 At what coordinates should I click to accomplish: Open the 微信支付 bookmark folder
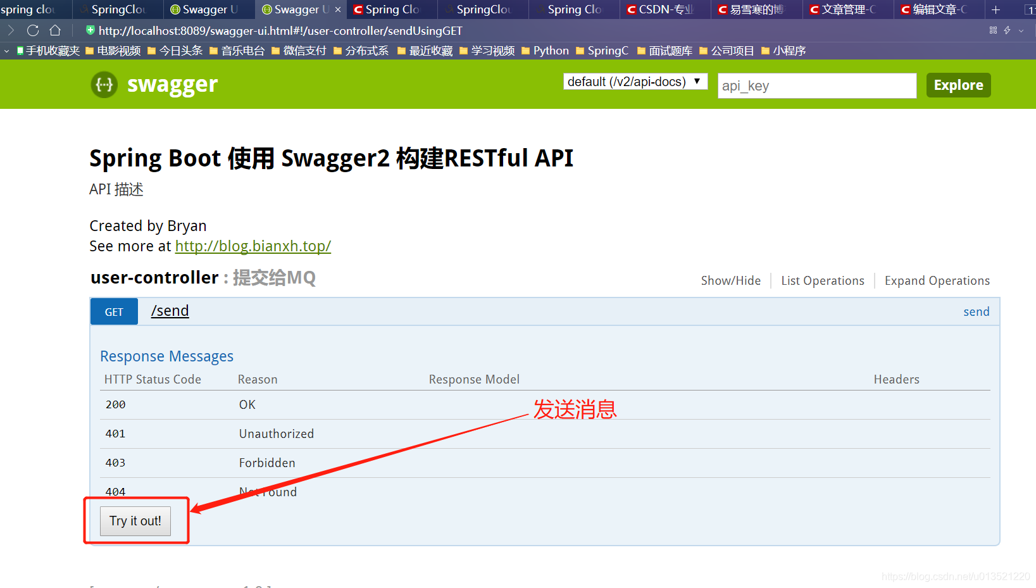(299, 51)
